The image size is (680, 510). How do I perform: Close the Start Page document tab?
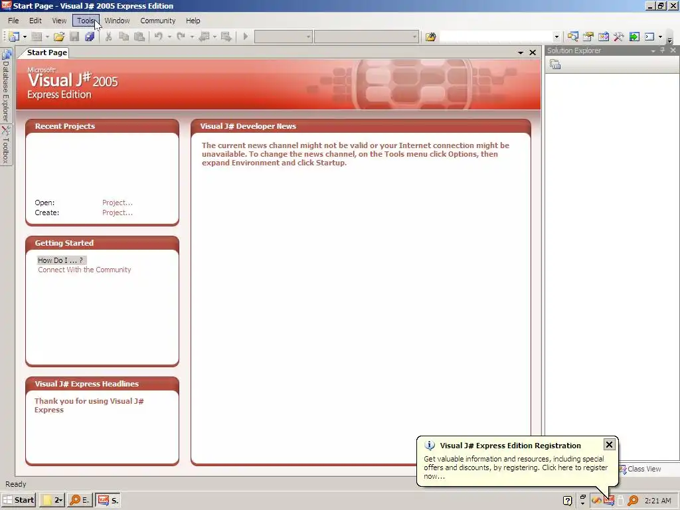point(533,52)
